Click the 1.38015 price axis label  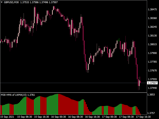152,44
